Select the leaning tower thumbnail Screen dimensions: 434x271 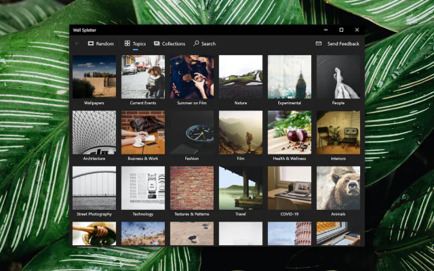click(x=290, y=234)
